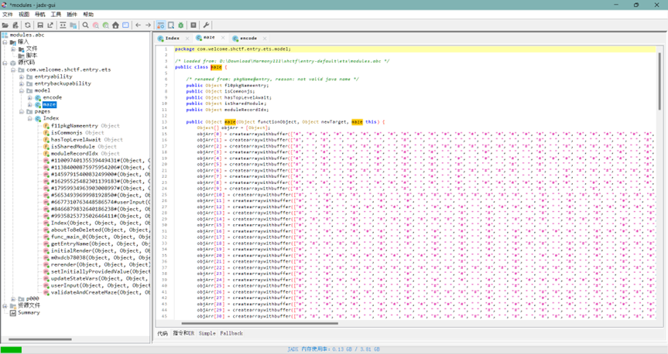Toggle the highlighted deobfuscation toolbar button
Screen dimensions: 668x354
pyautogui.click(x=160, y=25)
